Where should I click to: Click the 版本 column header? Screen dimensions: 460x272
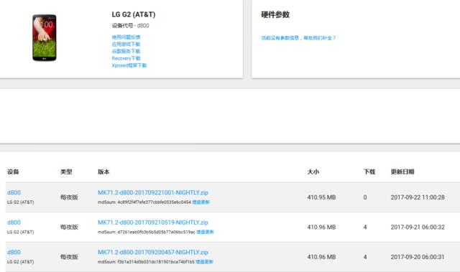pyautogui.click(x=103, y=172)
